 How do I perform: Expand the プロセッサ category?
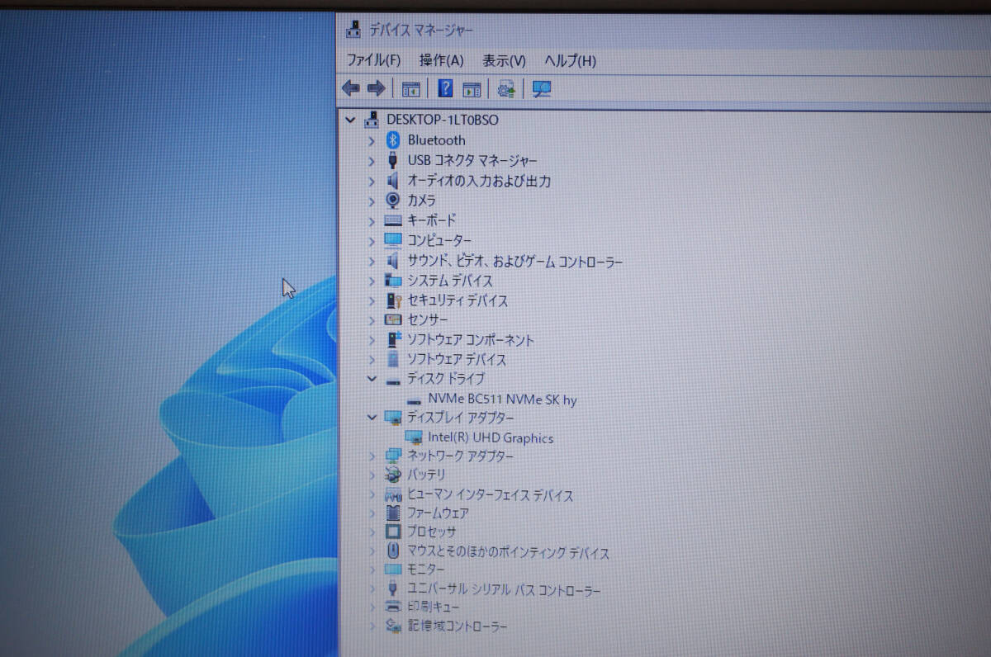click(x=372, y=532)
